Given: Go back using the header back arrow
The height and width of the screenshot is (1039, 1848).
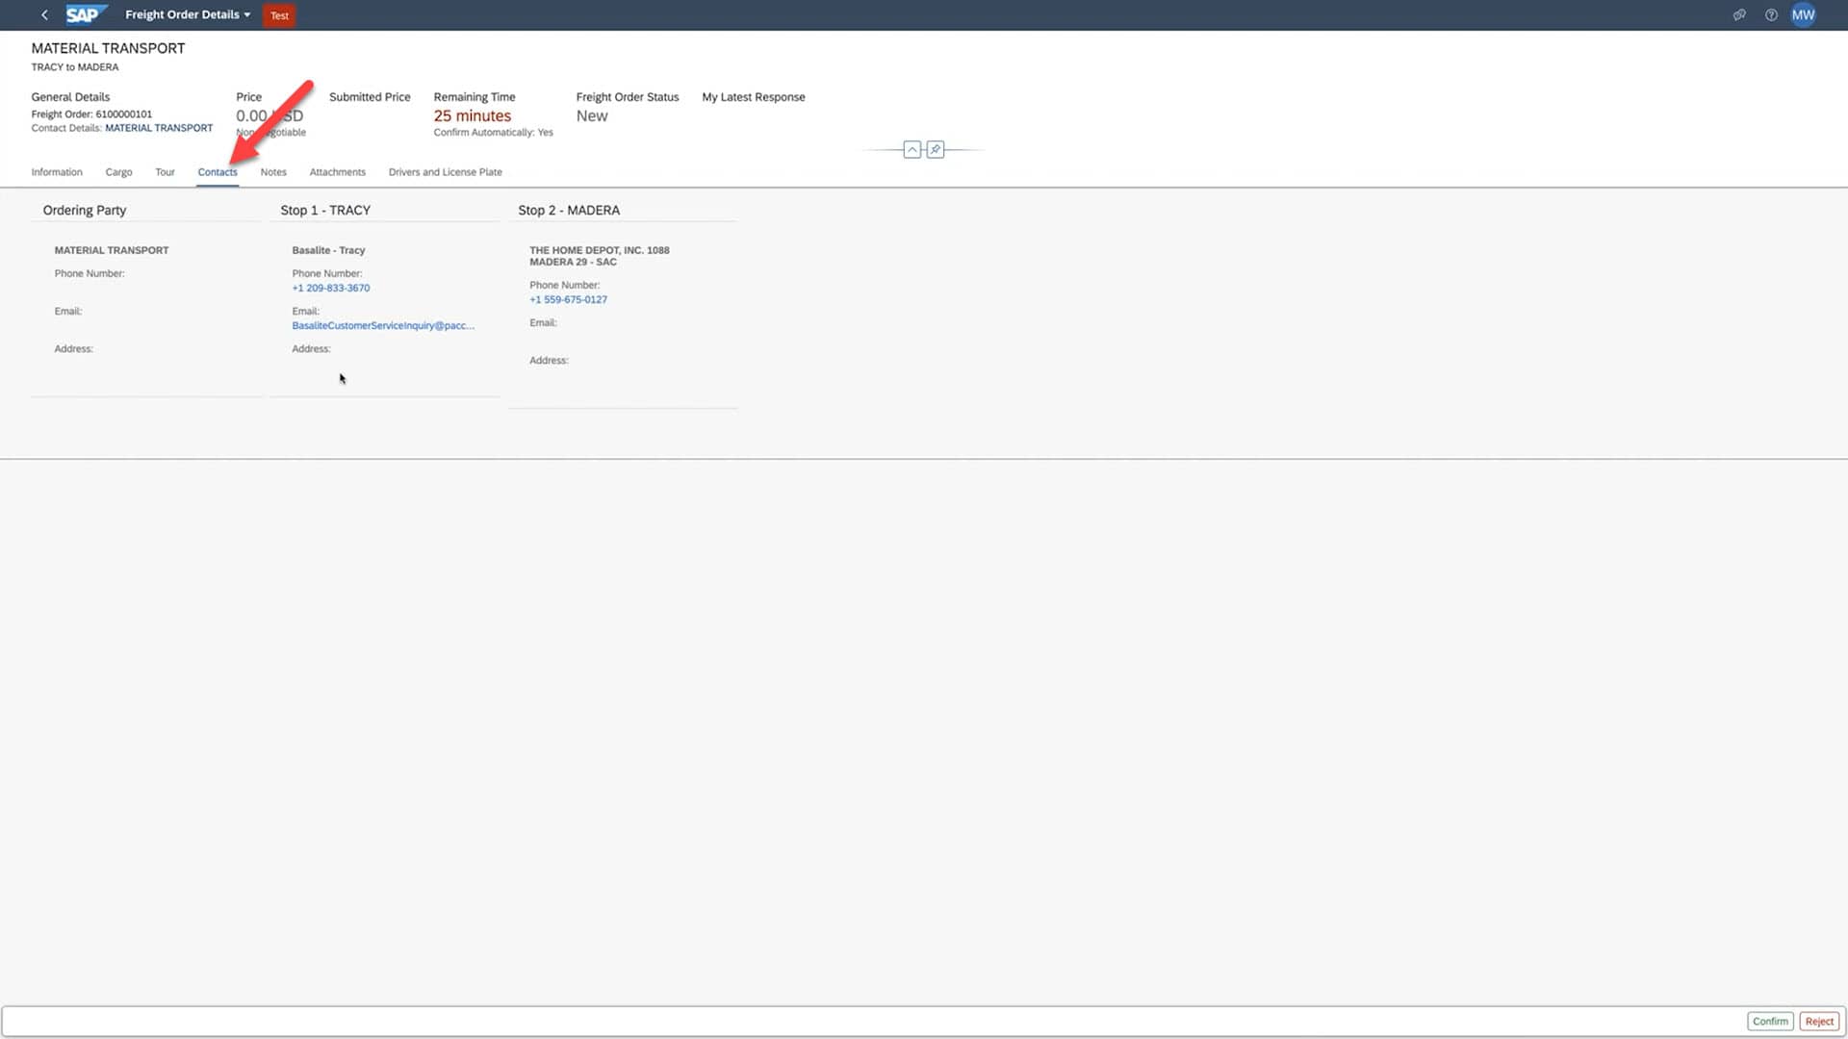Looking at the screenshot, I should point(44,14).
